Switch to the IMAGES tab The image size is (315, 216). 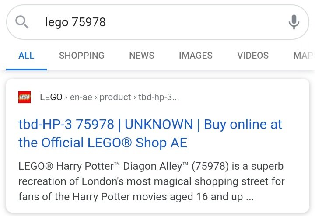coord(196,56)
